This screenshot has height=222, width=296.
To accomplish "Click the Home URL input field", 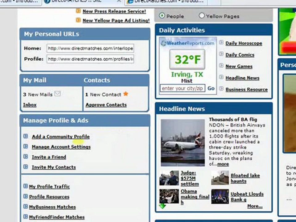I will click(x=90, y=48).
